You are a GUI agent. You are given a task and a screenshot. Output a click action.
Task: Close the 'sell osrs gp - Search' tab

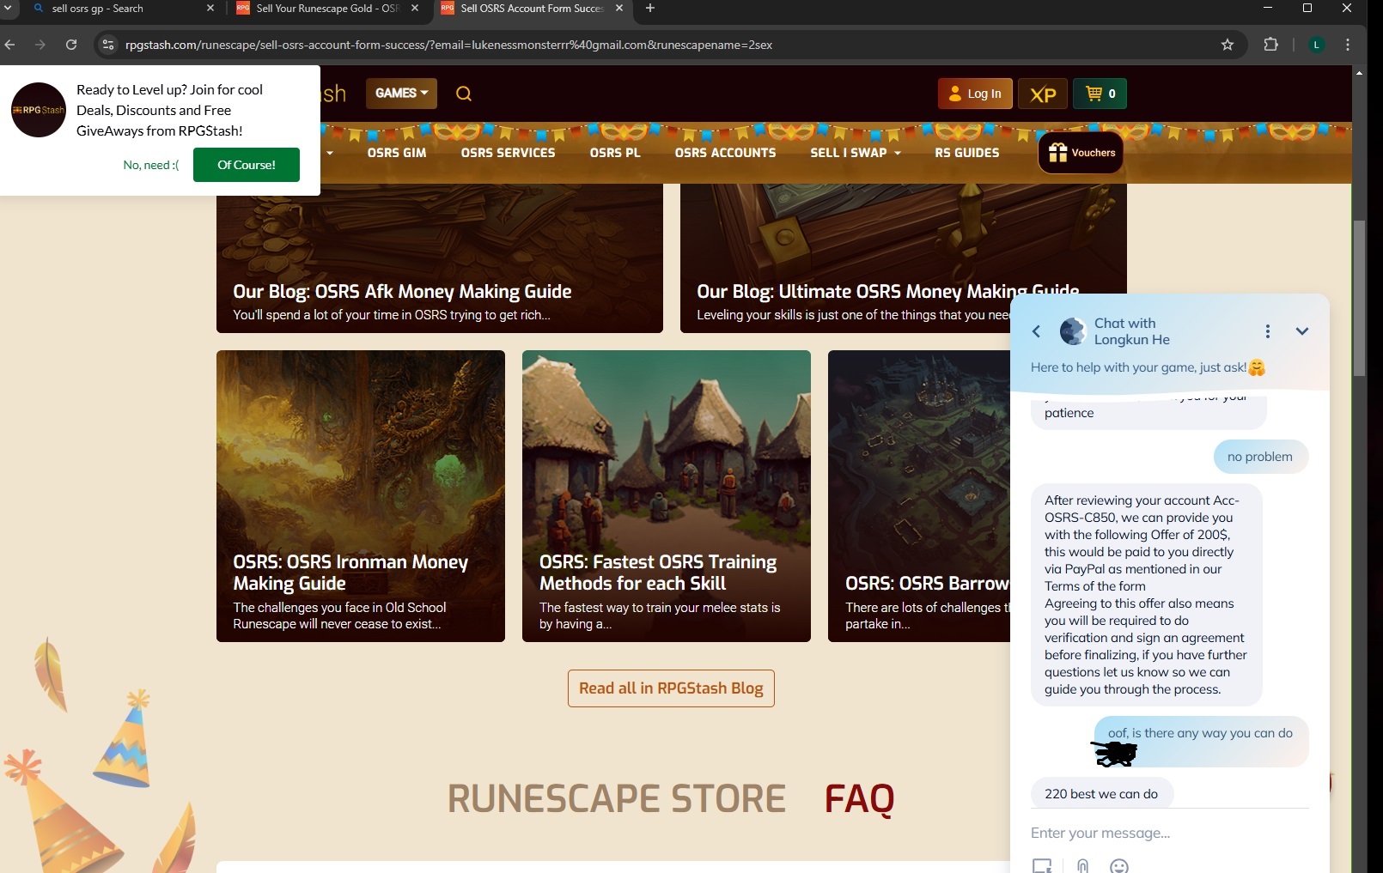[x=210, y=8]
